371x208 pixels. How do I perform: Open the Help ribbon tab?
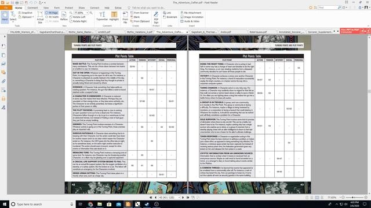click(x=107, y=8)
